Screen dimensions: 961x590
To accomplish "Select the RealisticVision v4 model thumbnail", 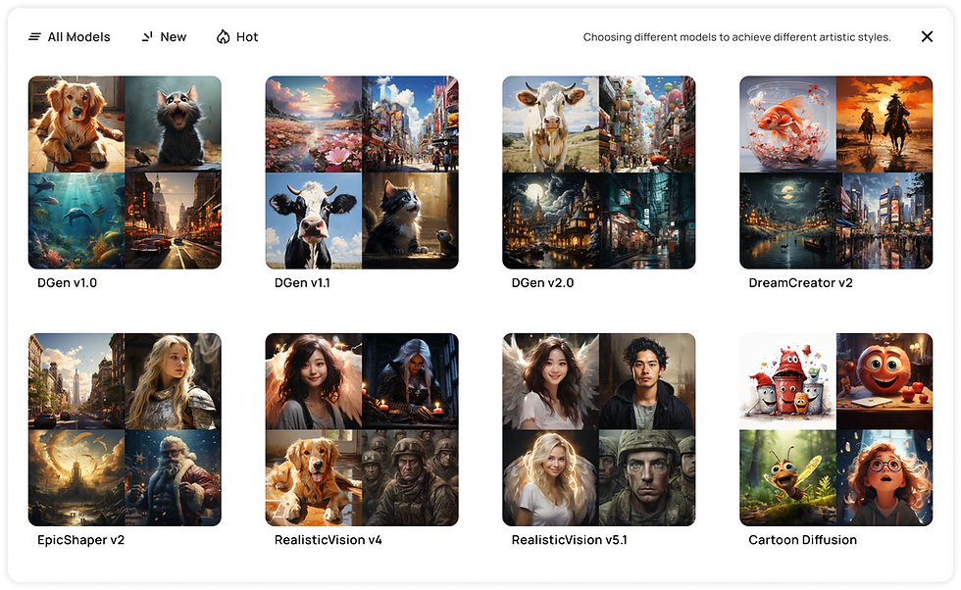I will tap(362, 429).
